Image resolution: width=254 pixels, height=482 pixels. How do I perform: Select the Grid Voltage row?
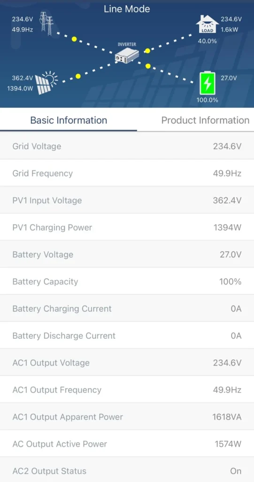[127, 146]
